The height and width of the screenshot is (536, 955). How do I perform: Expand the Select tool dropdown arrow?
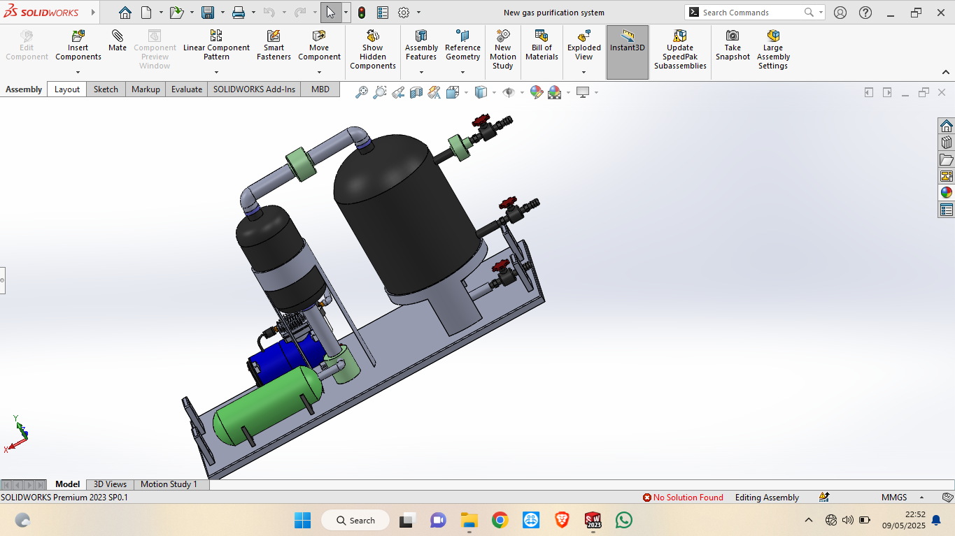[346, 13]
